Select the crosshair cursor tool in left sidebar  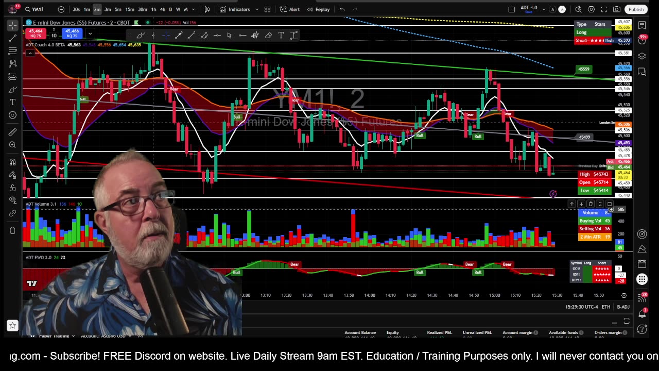point(12,25)
